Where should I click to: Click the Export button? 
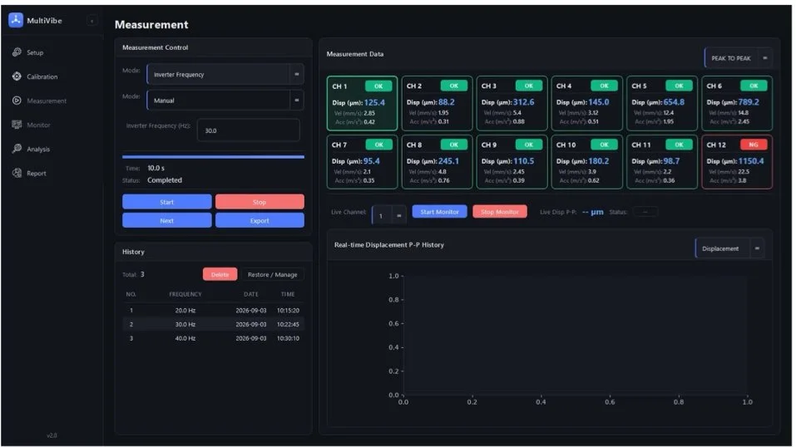[260, 220]
